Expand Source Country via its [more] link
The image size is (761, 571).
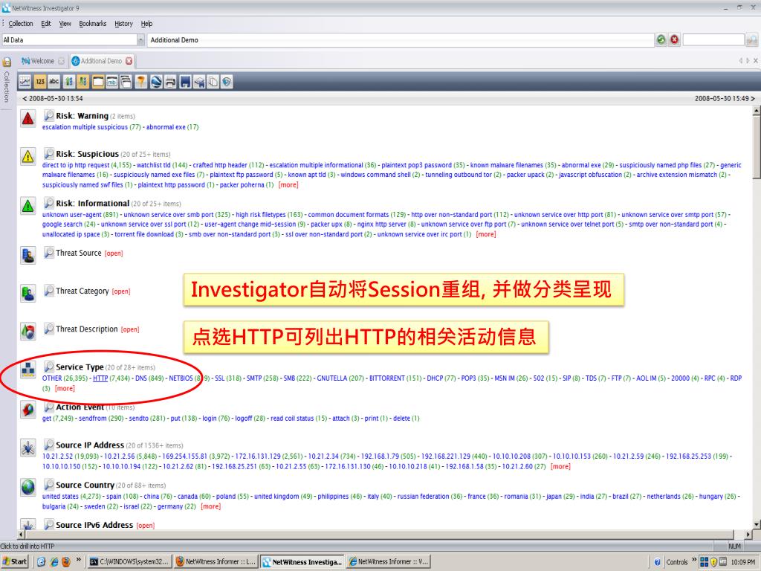210,506
